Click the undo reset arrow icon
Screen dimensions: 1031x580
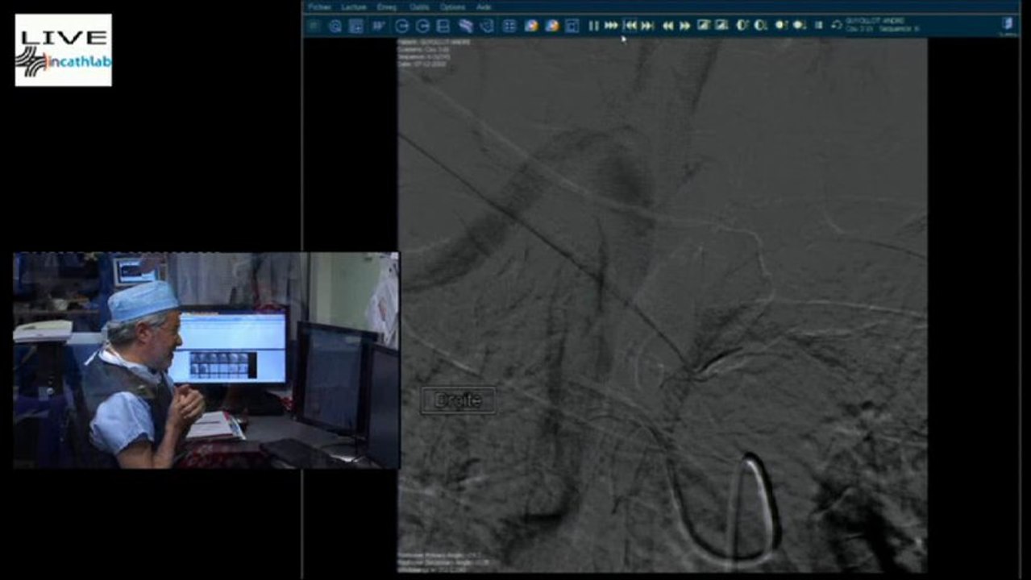click(x=837, y=26)
